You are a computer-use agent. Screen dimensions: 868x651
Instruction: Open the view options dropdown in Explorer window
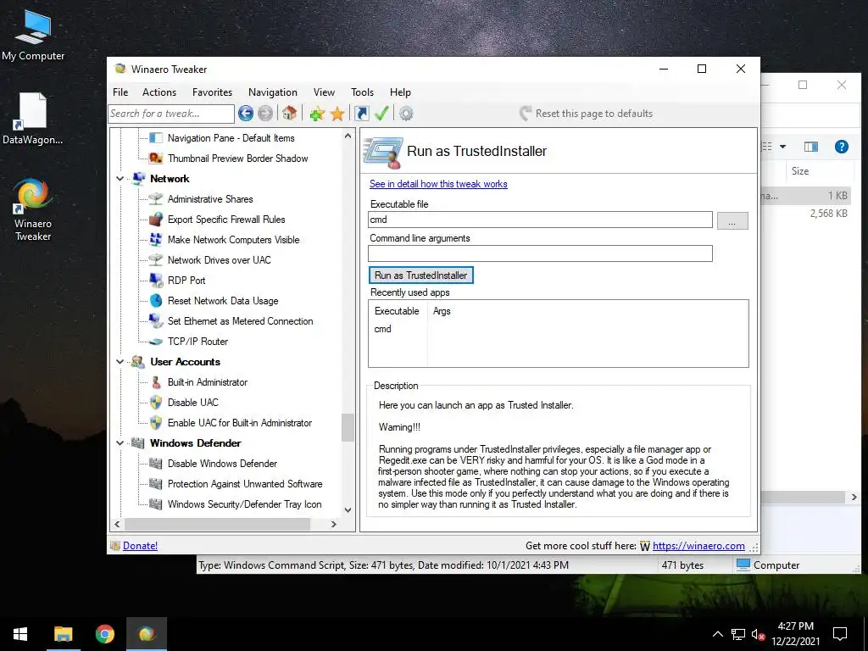tap(782, 147)
